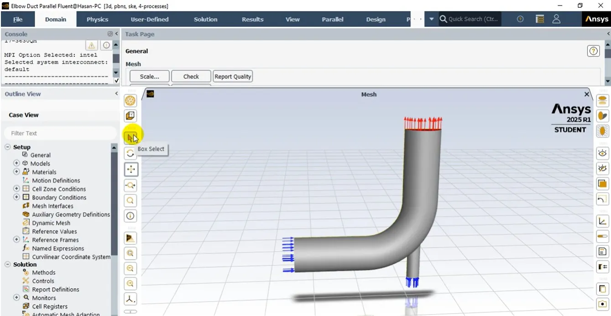The height and width of the screenshot is (316, 611).
Task: Select General in the outline tree
Action: click(40, 155)
